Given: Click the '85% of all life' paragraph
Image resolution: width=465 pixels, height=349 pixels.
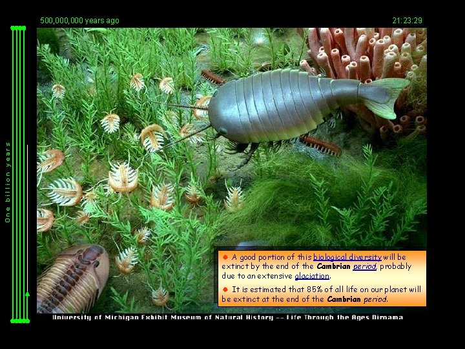Looking at the screenshot, I should 321,294.
